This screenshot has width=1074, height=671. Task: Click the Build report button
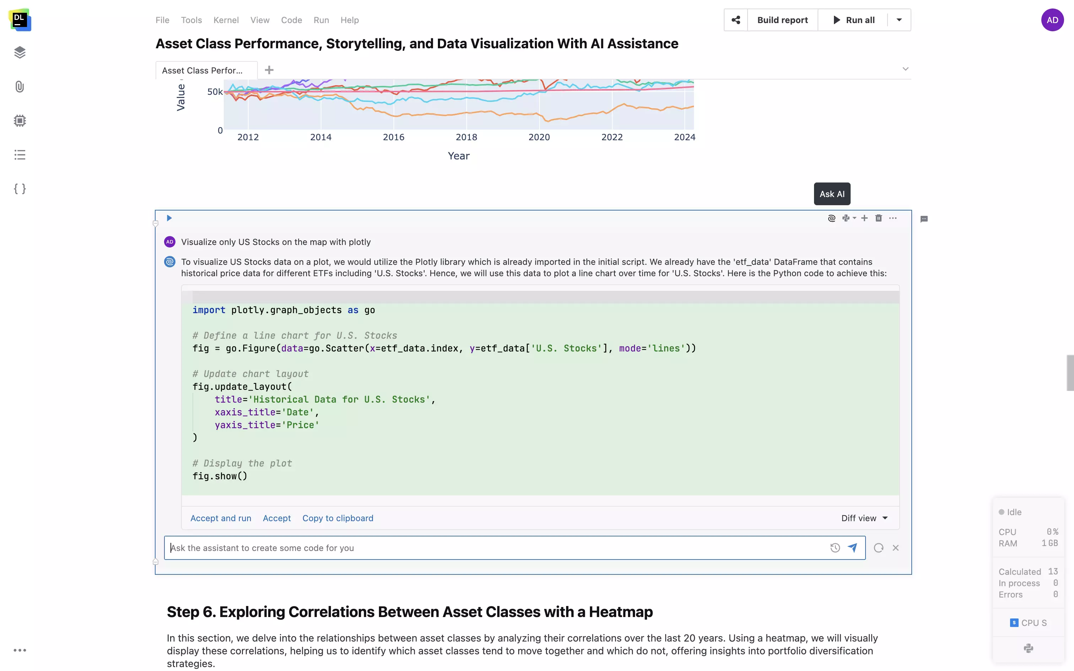coord(782,20)
